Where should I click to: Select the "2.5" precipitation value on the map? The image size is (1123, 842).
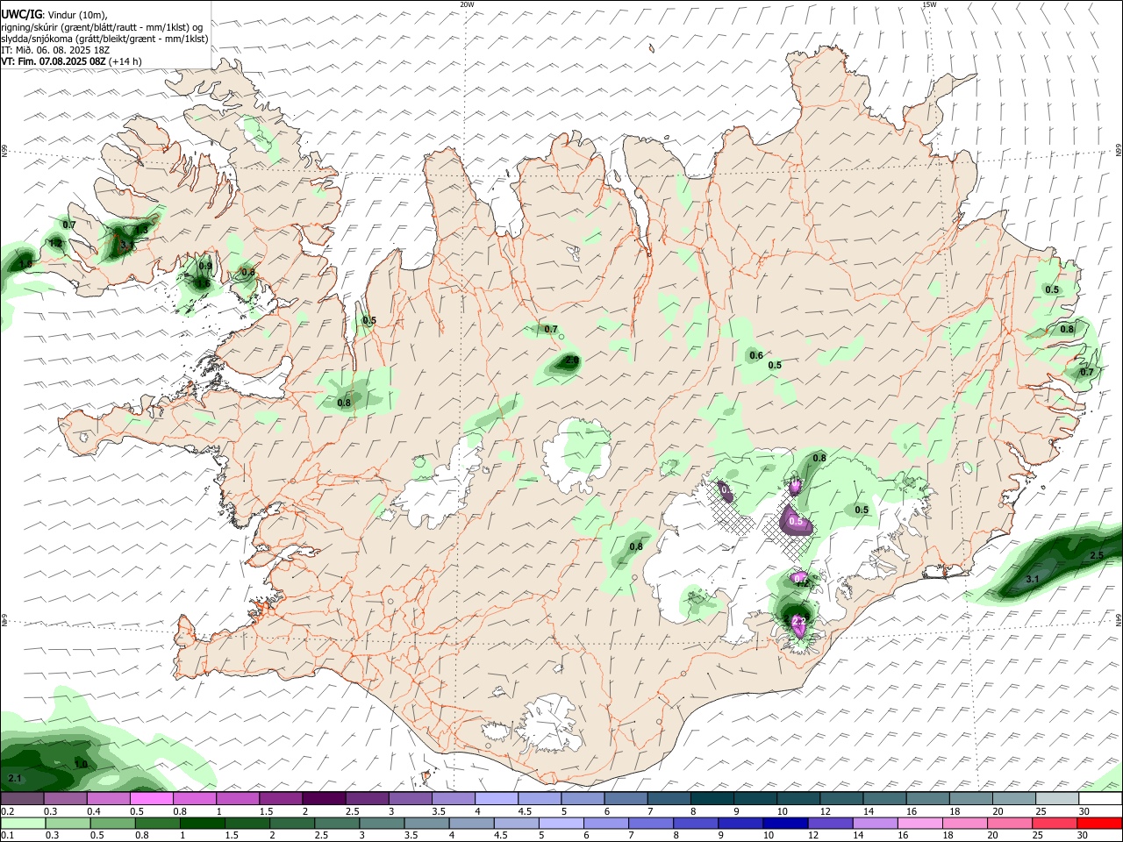point(1097,556)
